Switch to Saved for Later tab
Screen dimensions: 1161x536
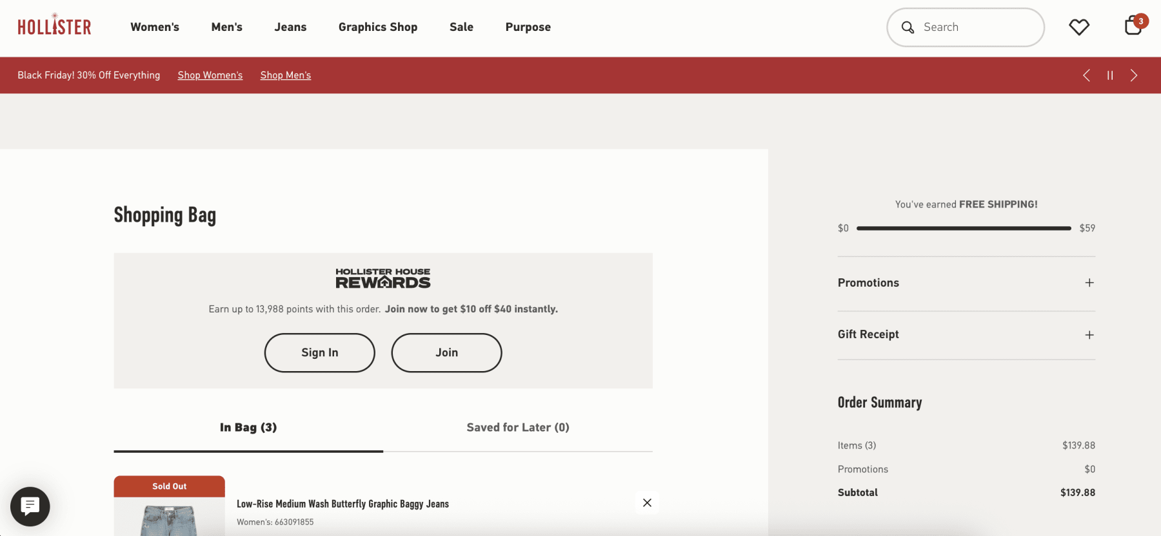pyautogui.click(x=518, y=427)
